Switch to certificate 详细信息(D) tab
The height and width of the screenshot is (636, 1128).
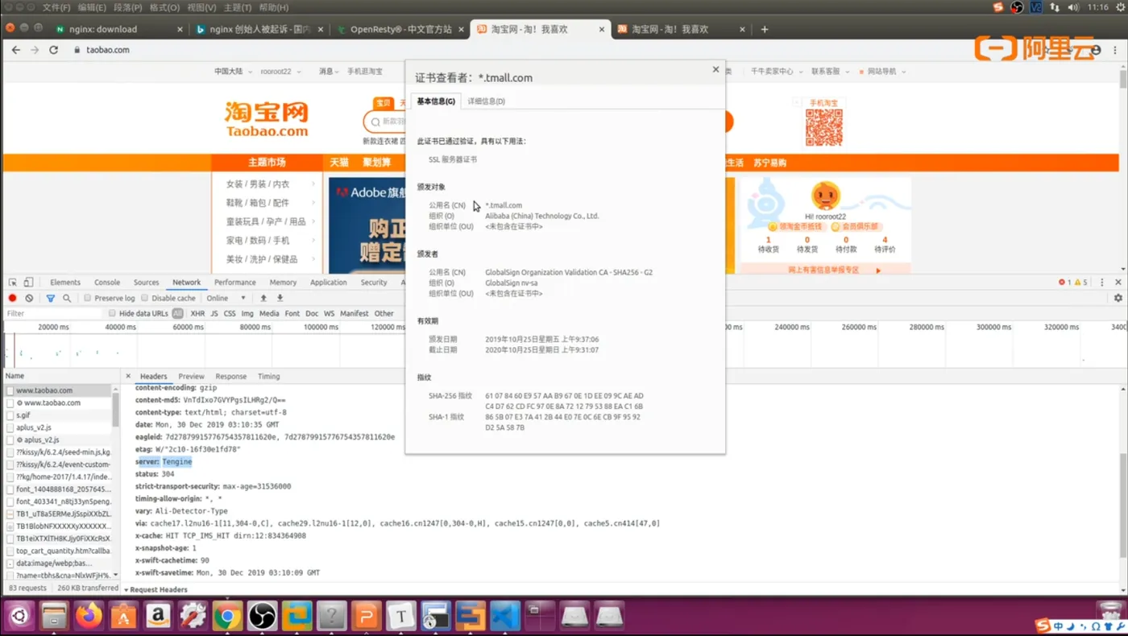487,101
